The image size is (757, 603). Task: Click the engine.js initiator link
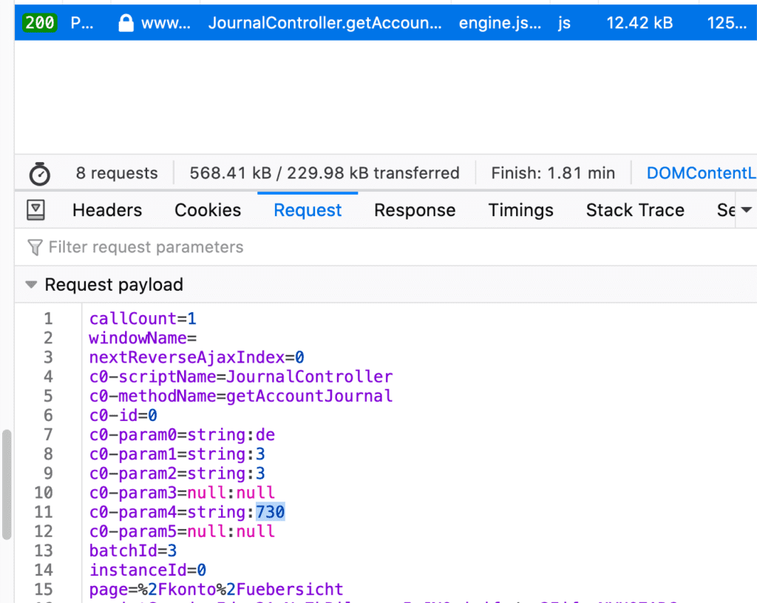(x=500, y=23)
